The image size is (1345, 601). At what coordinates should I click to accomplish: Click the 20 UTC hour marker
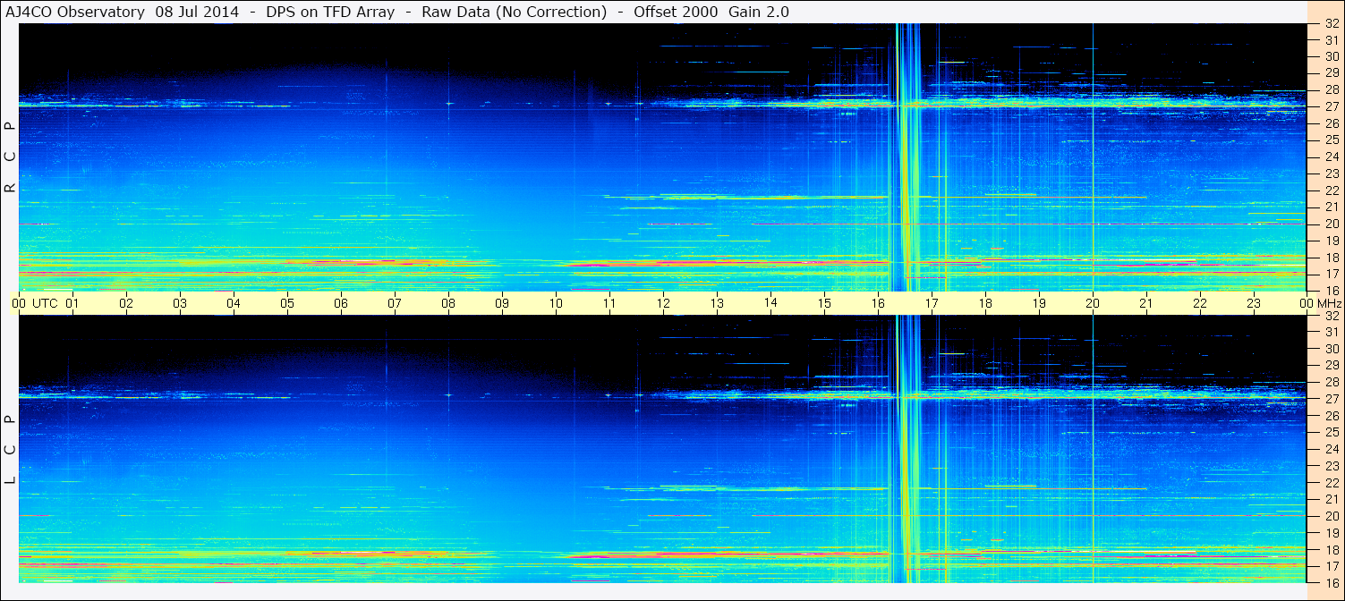[x=1092, y=303]
